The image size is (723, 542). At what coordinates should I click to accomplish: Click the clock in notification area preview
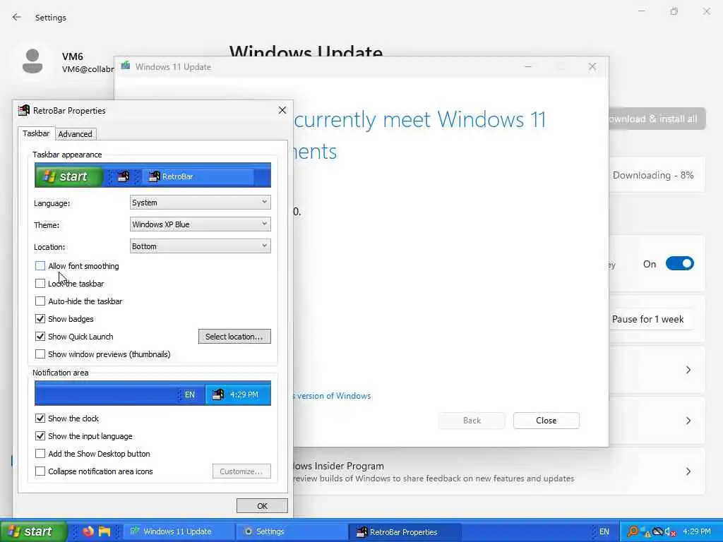point(244,395)
